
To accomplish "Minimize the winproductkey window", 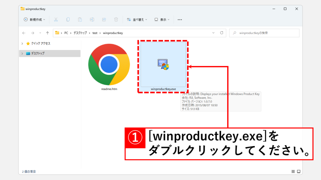I will pyautogui.click(x=274, y=9).
